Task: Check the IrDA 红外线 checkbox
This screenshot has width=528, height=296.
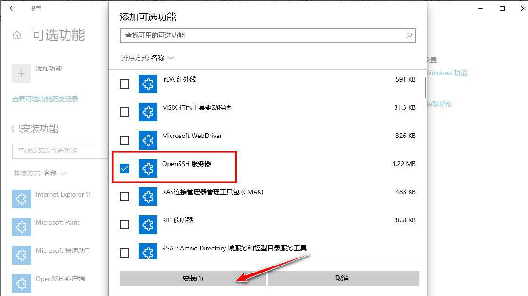Action: (x=124, y=84)
